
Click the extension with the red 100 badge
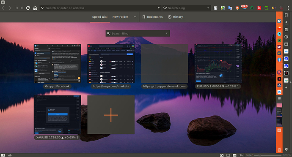(244, 8)
